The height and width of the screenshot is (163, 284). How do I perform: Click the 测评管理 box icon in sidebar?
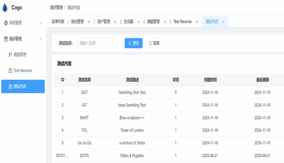point(6,39)
